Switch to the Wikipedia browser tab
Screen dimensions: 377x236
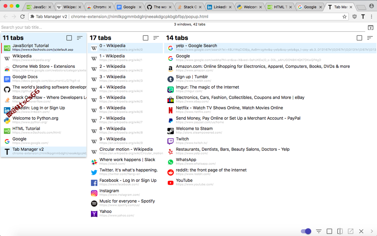68,7
